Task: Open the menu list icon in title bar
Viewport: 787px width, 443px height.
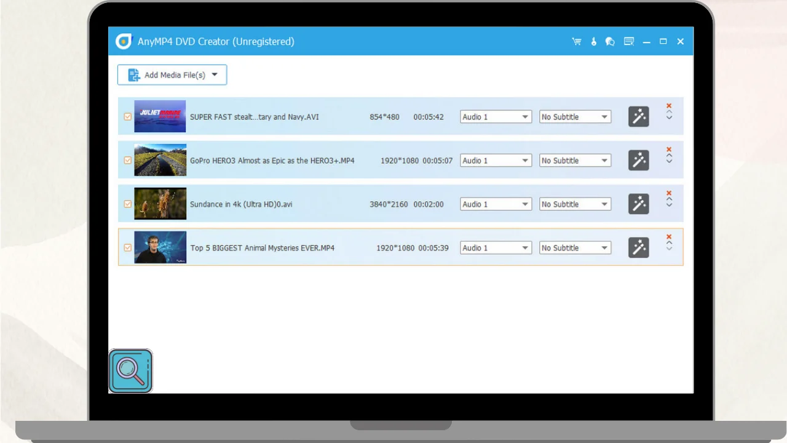Action: [x=628, y=42]
